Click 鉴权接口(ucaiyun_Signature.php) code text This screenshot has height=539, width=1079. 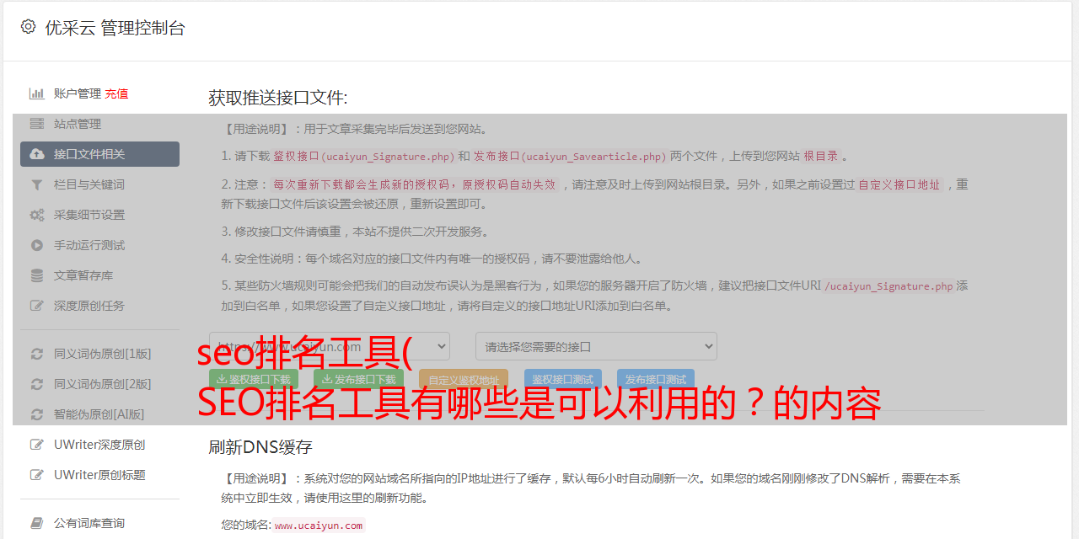pos(363,157)
